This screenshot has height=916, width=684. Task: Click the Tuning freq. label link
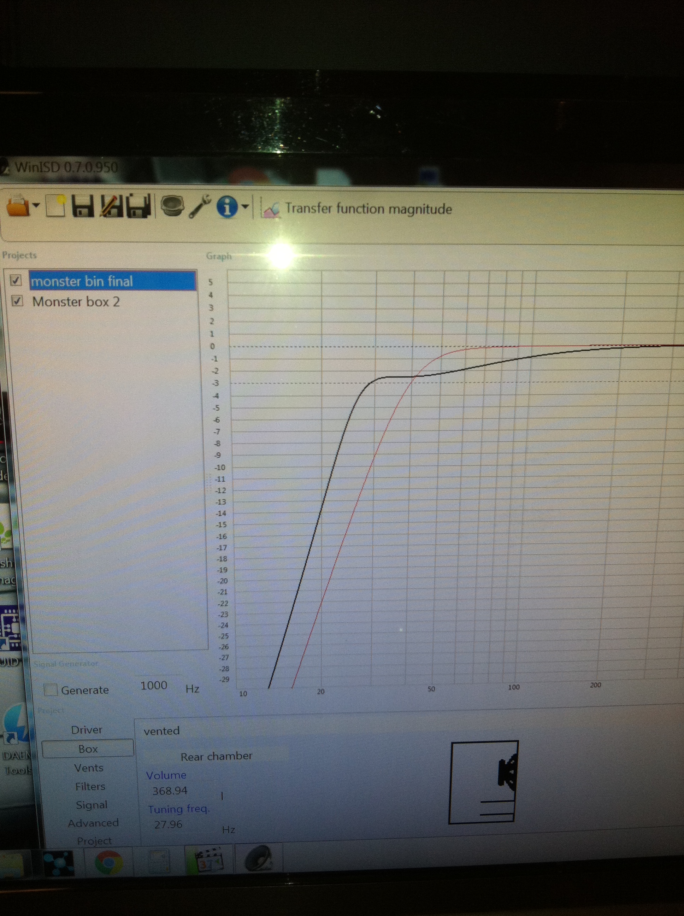click(179, 809)
